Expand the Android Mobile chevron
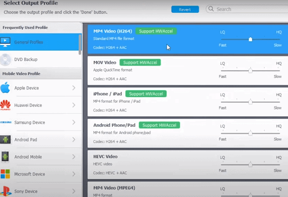 tap(74, 157)
